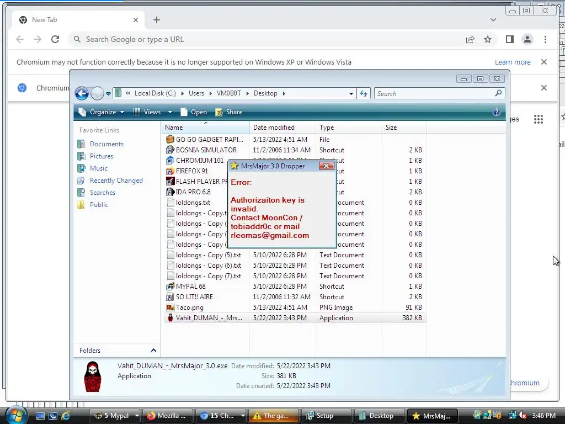Dismiss the unsupported Windows infobar

[544, 62]
